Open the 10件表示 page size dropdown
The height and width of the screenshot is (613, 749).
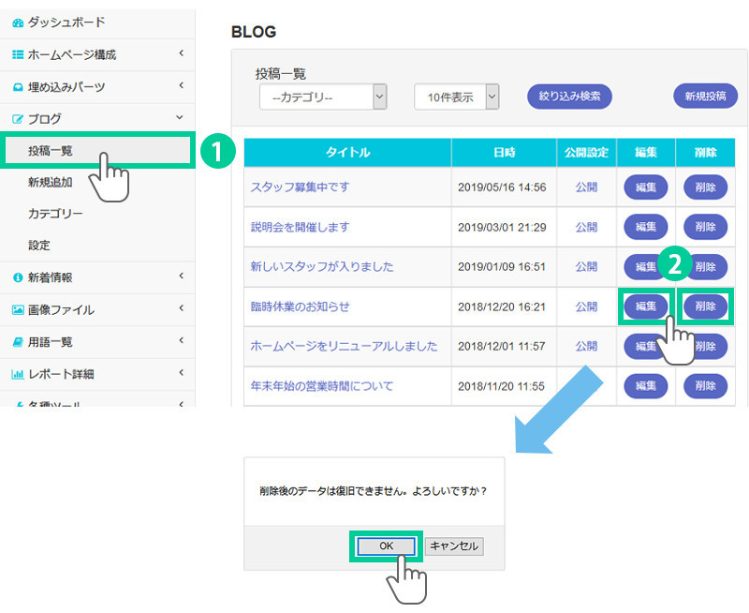point(457,97)
